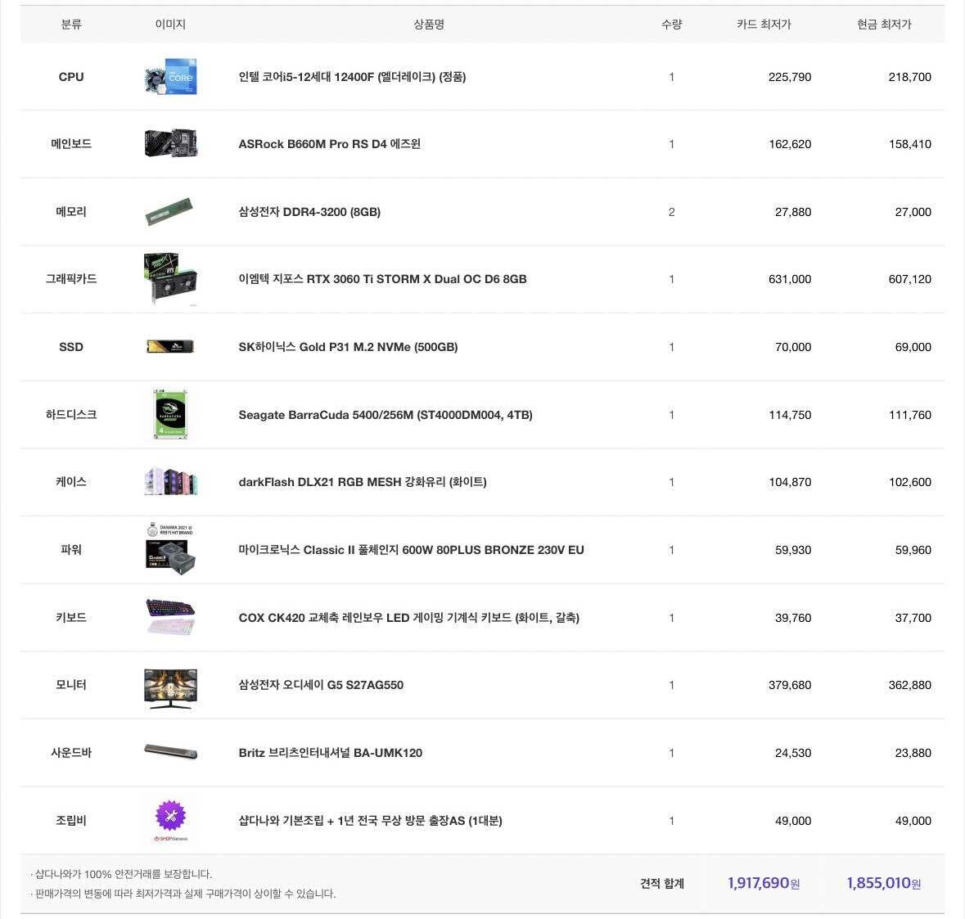Open the Seagate BarraCuda hard disk image
This screenshot has width=965, height=919.
(x=171, y=414)
